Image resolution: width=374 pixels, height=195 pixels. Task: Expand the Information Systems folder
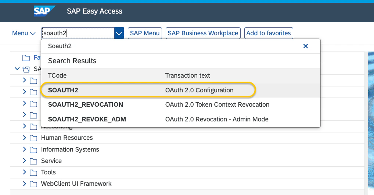point(24,149)
